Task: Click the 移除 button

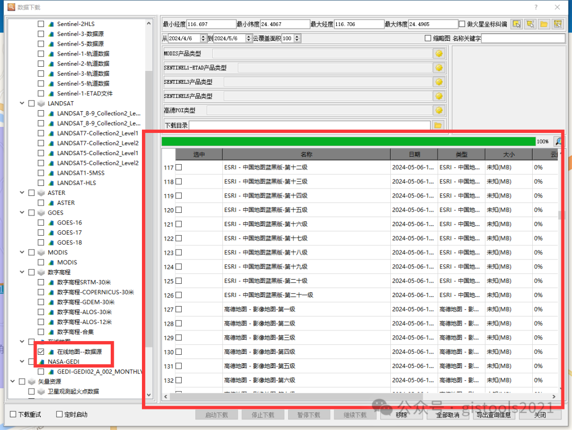Action: pos(401,415)
